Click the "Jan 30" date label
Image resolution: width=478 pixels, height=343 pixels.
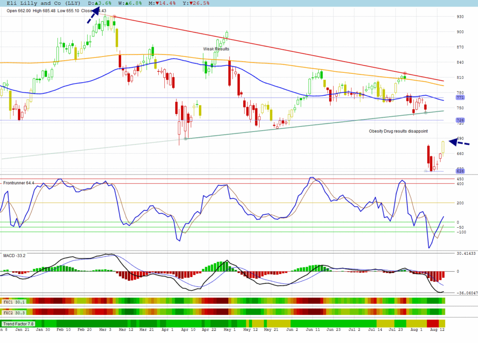tap(43, 329)
